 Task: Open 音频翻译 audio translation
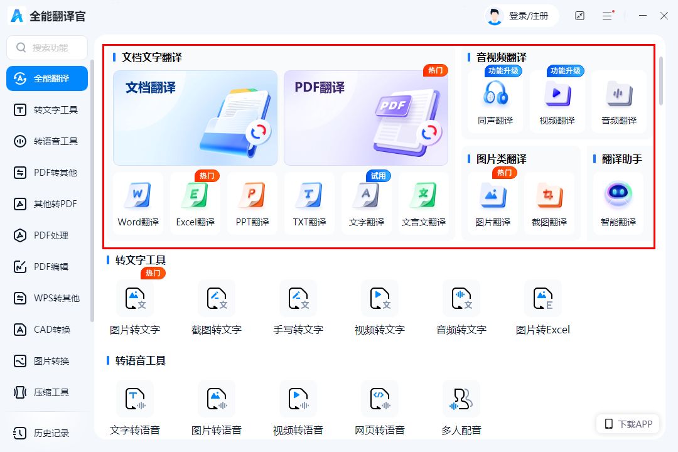click(x=619, y=102)
